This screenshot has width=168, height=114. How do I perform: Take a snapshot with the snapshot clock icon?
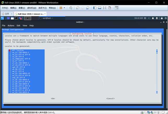coord(78,8)
